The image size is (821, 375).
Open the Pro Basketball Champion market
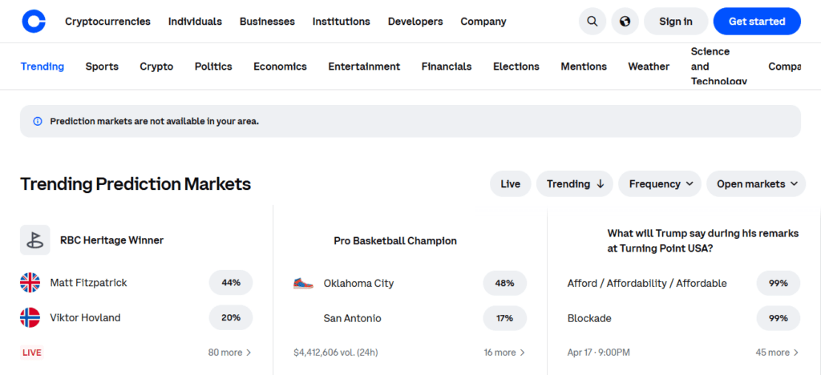point(395,240)
